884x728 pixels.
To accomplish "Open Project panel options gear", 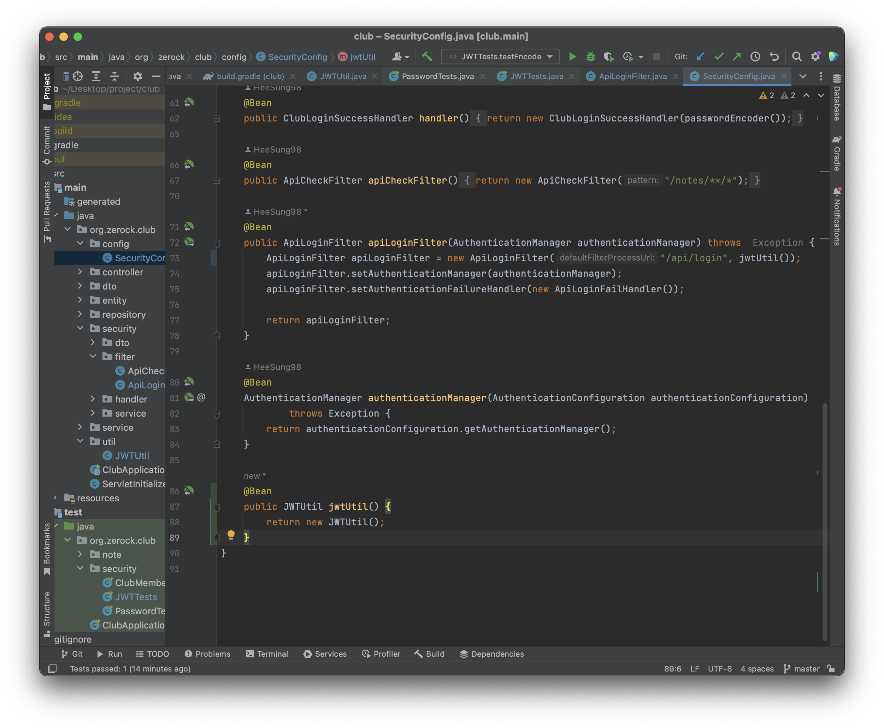I will click(x=137, y=76).
